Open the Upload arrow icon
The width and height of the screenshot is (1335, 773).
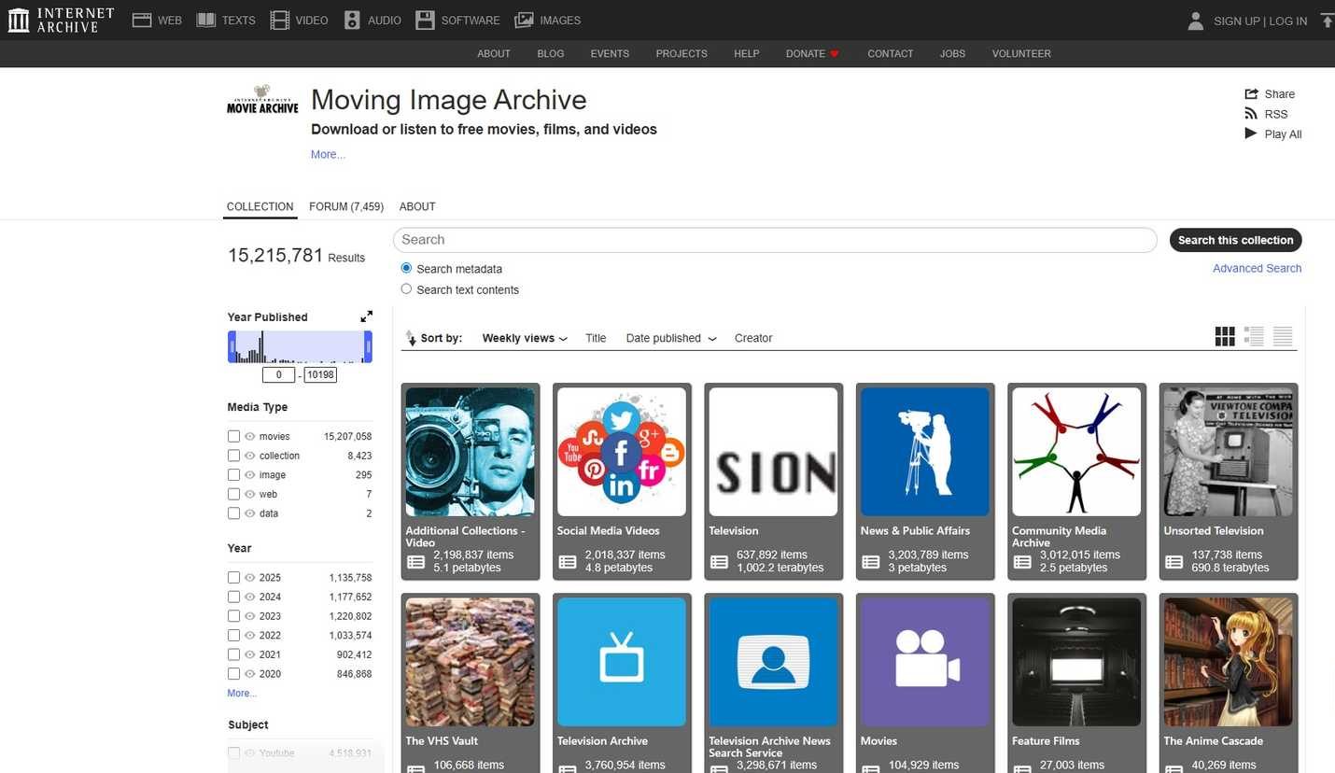click(x=1328, y=21)
